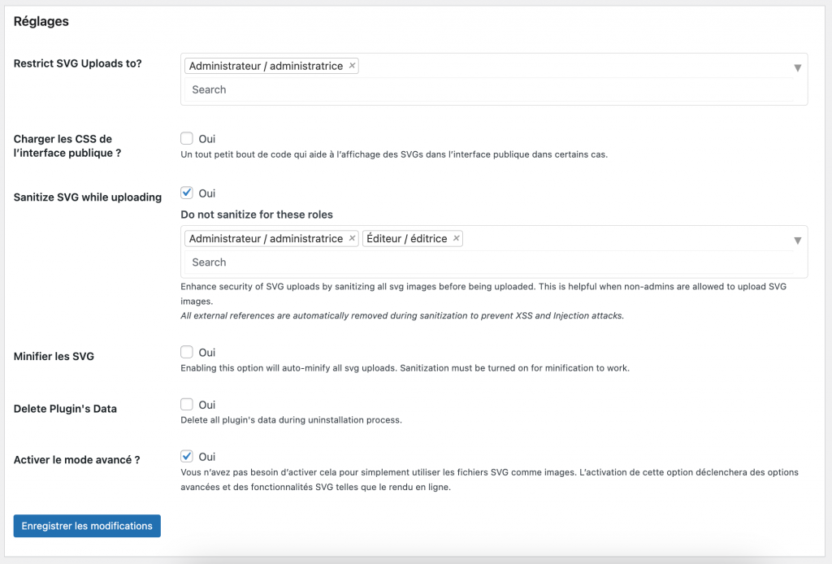Viewport: 832px width, 564px height.
Task: Select Administrateur tag text in Do not sanitize roles
Action: click(266, 238)
